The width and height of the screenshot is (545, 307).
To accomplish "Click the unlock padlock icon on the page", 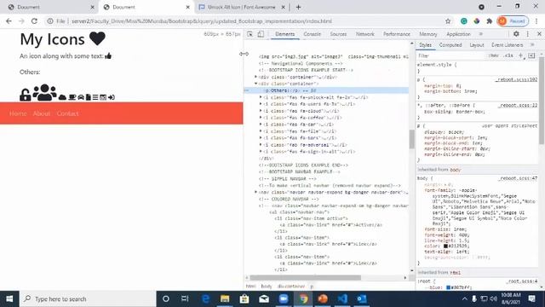I will 26,95.
